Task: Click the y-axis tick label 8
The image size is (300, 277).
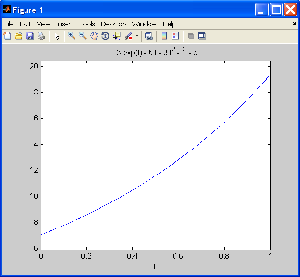Action: tap(36, 222)
